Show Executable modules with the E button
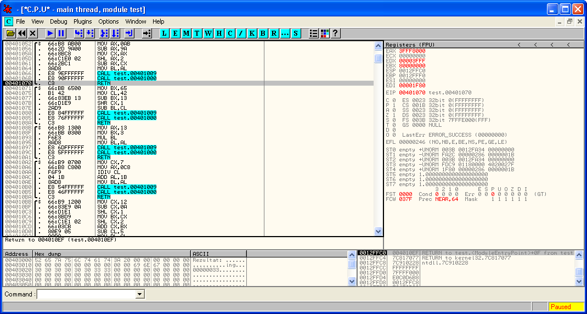 [175, 33]
